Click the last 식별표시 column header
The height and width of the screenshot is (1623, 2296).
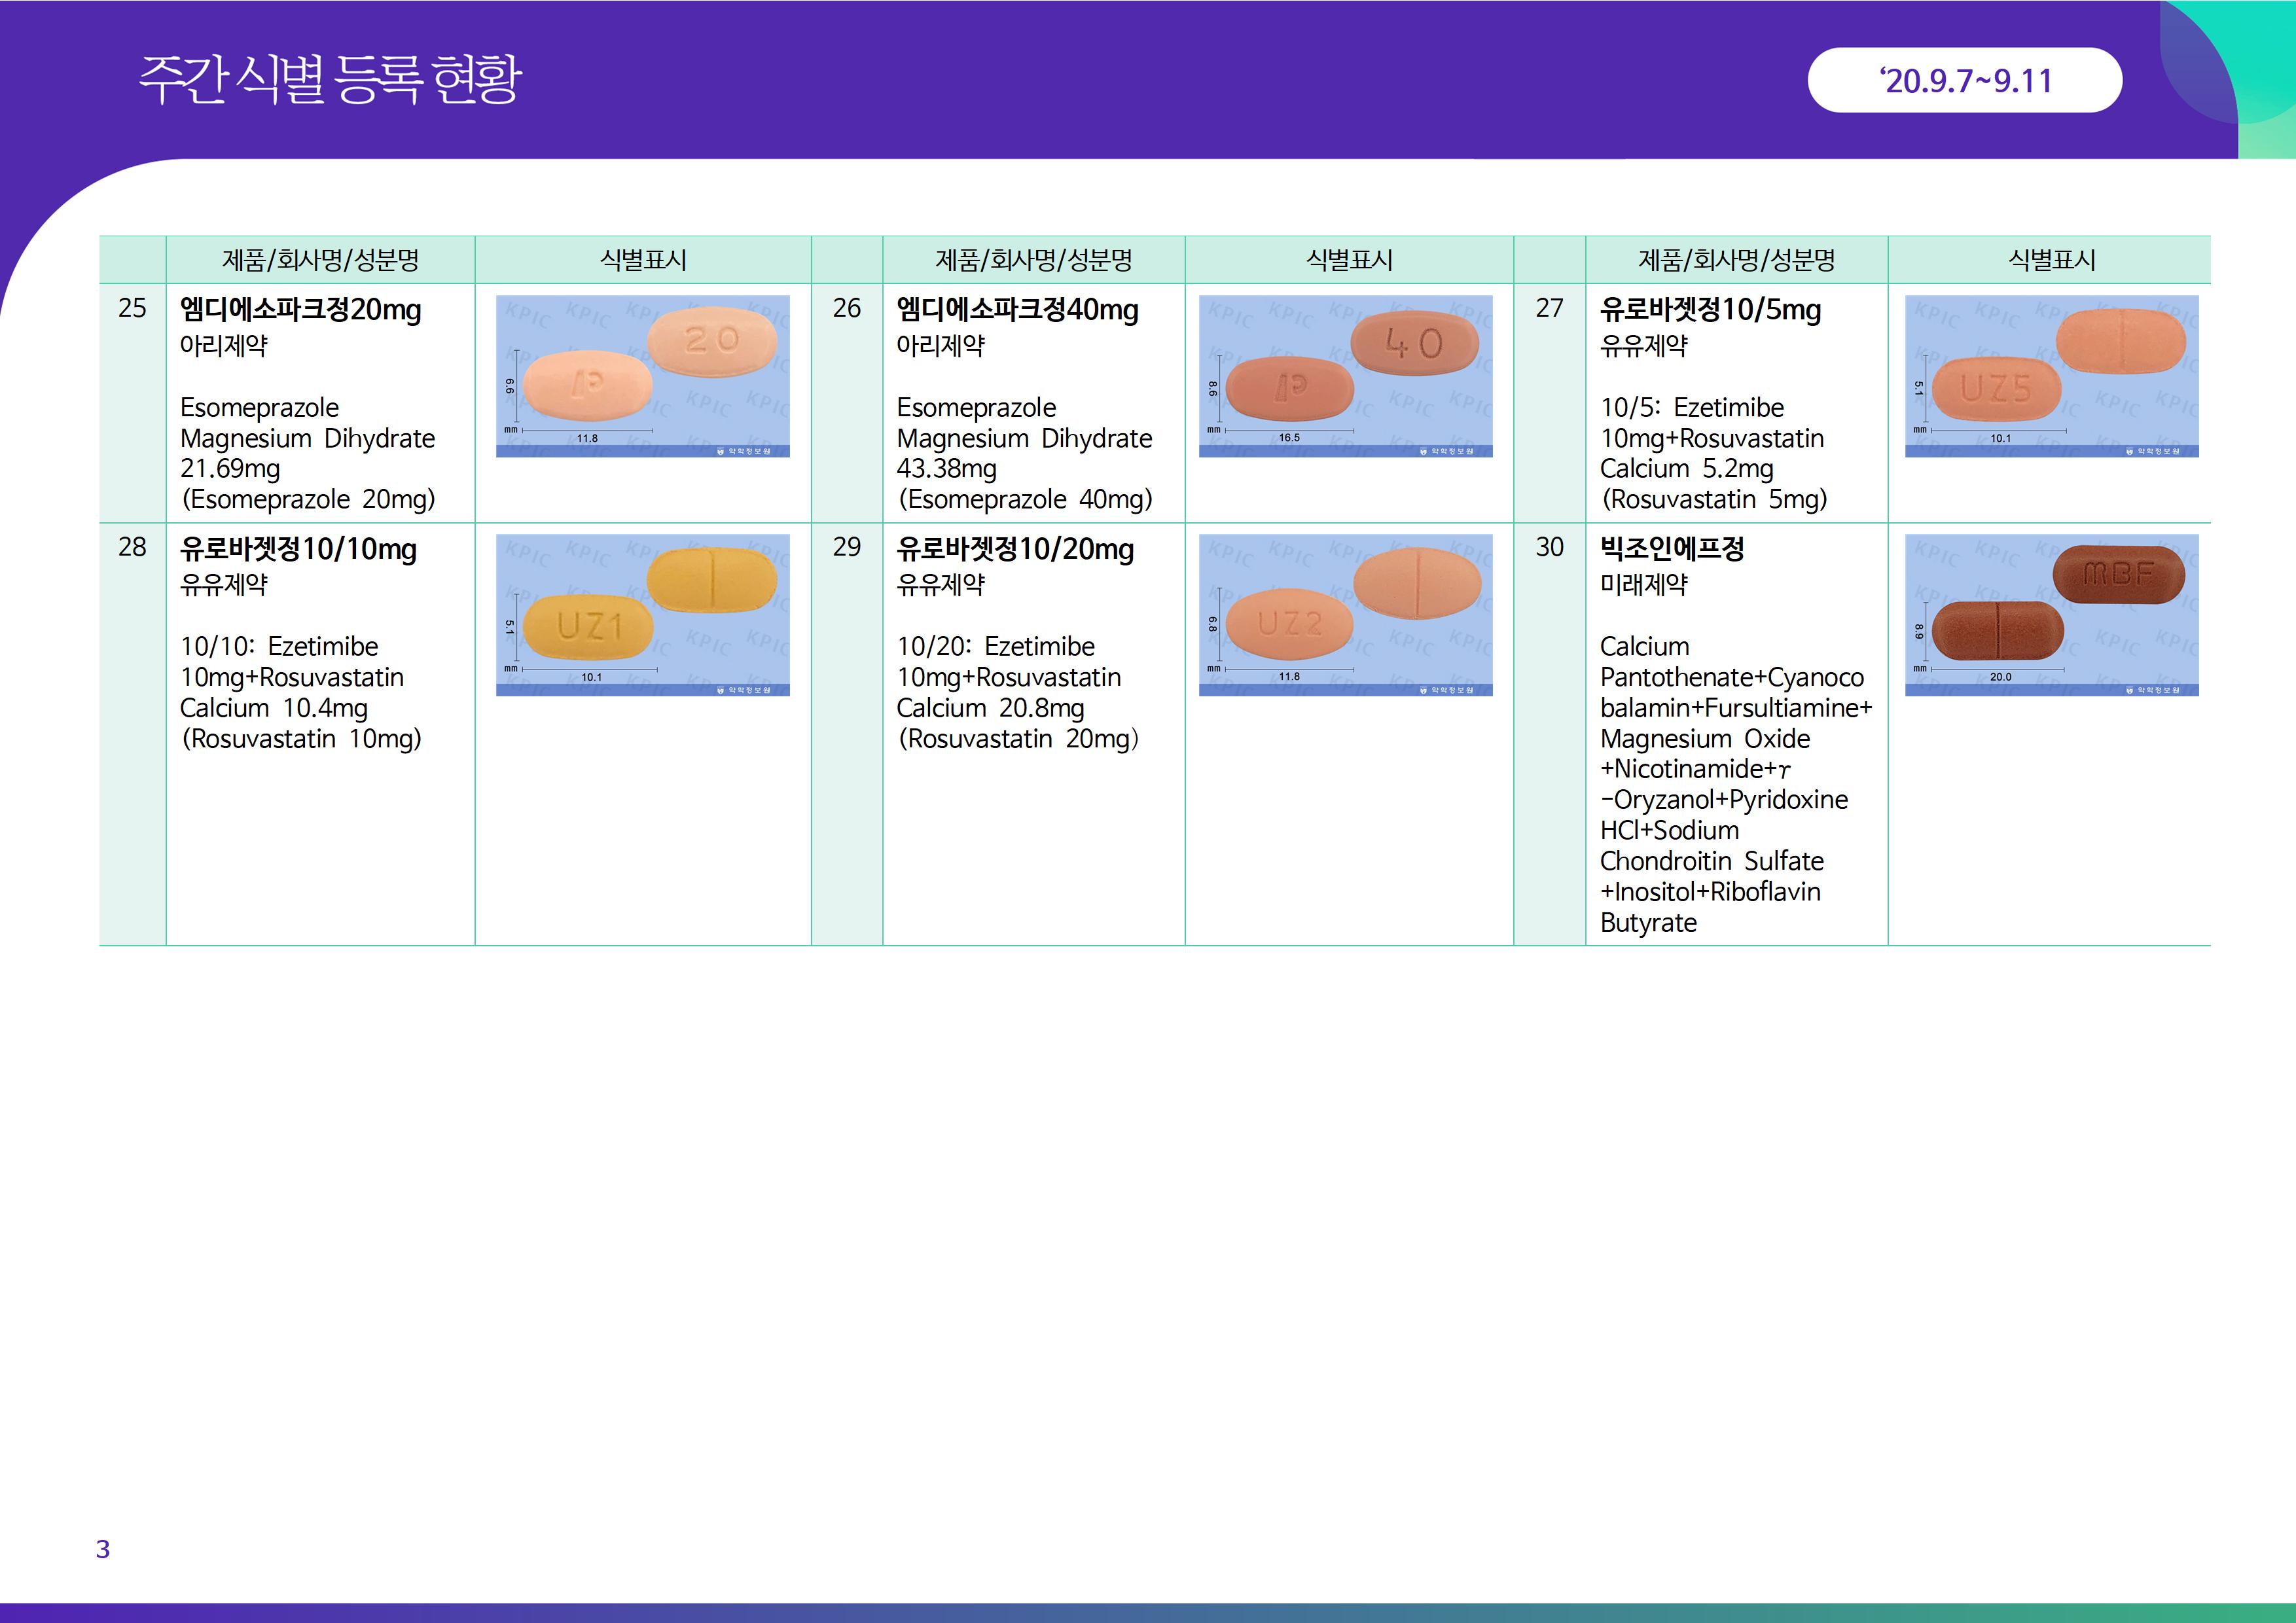coord(2051,260)
